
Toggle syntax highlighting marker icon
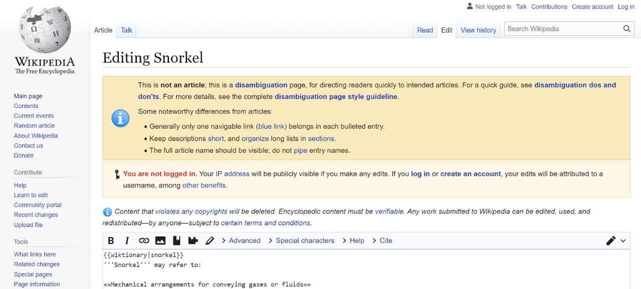210,240
